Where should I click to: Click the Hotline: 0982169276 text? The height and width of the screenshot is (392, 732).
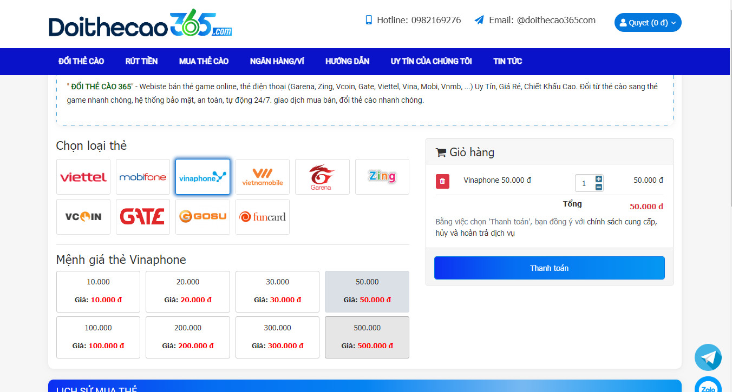(x=419, y=20)
